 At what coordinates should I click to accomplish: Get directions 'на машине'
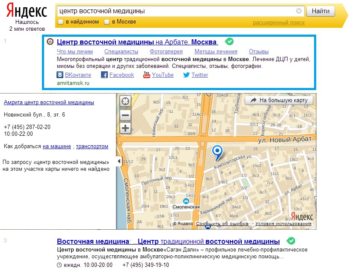[x=57, y=146]
